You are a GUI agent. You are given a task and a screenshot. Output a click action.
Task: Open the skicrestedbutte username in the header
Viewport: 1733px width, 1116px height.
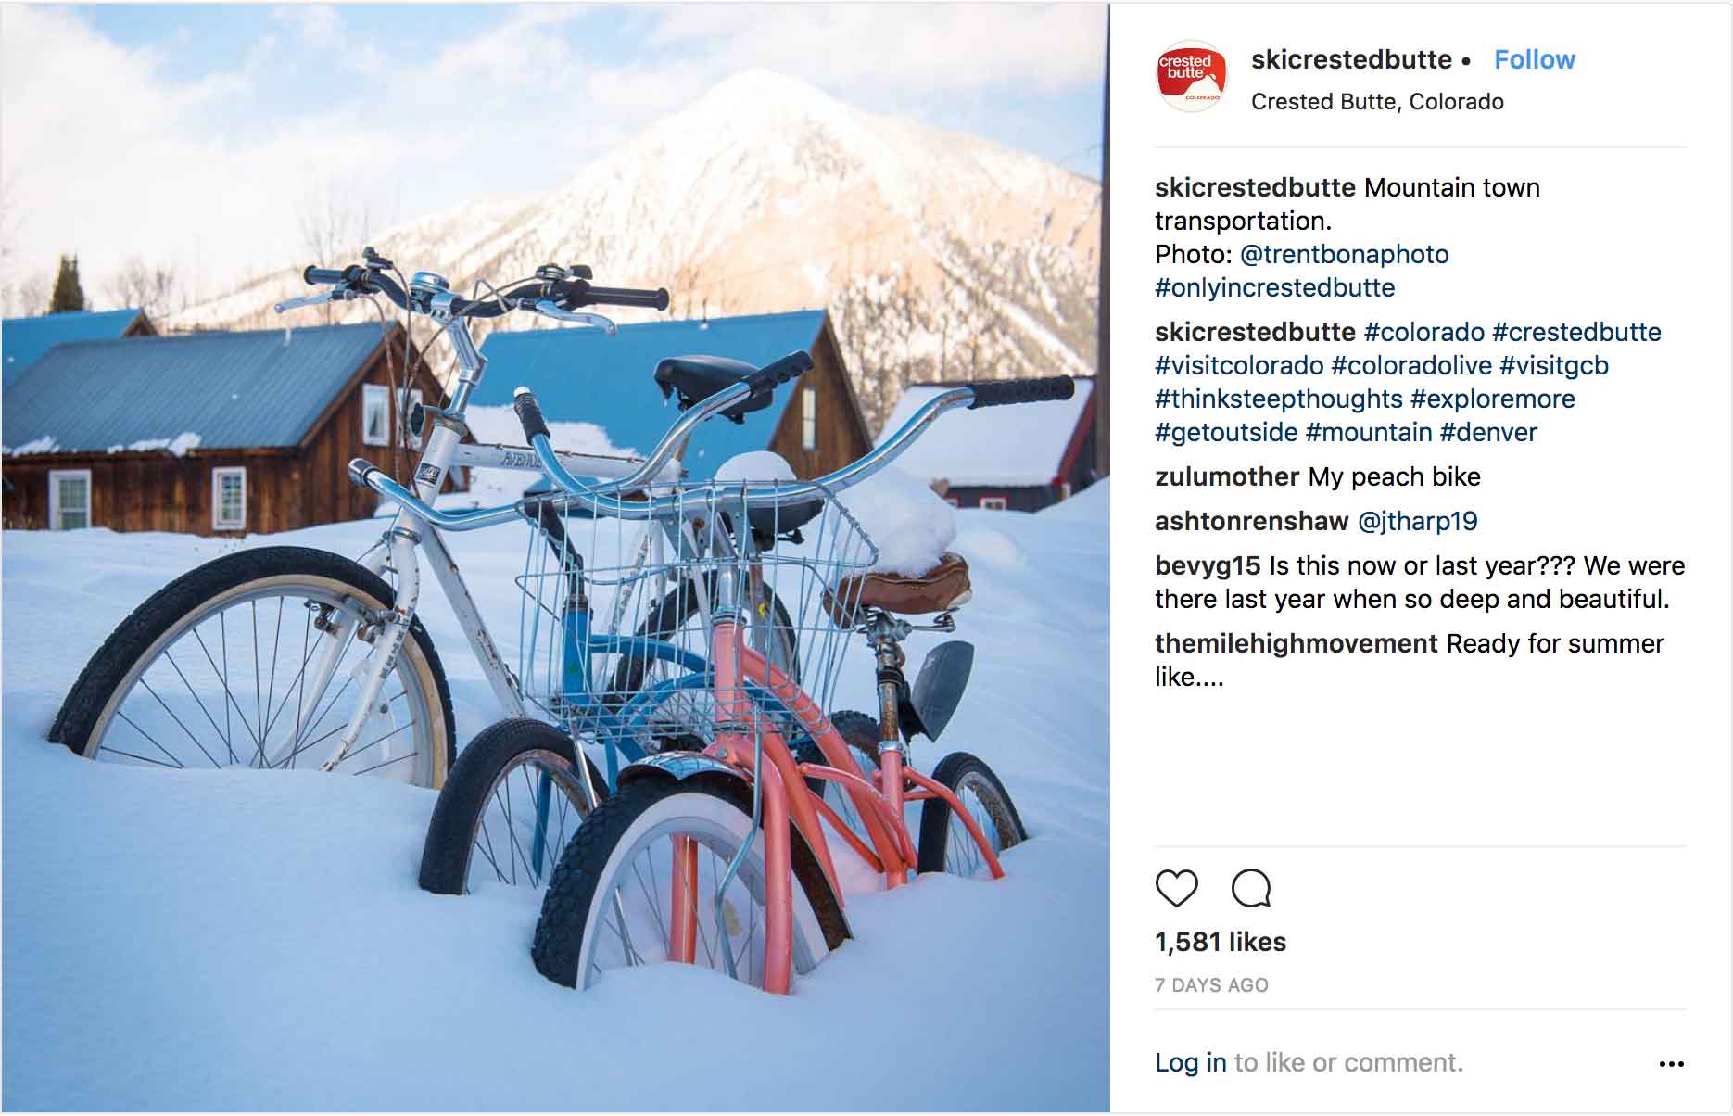[1351, 60]
